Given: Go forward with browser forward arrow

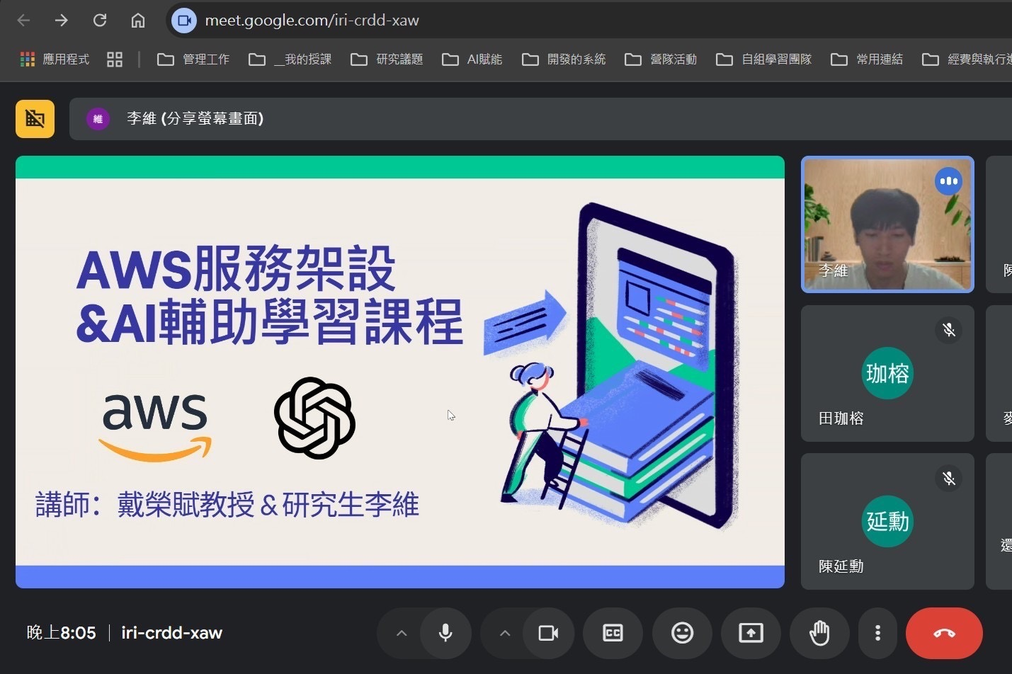Looking at the screenshot, I should click(62, 21).
